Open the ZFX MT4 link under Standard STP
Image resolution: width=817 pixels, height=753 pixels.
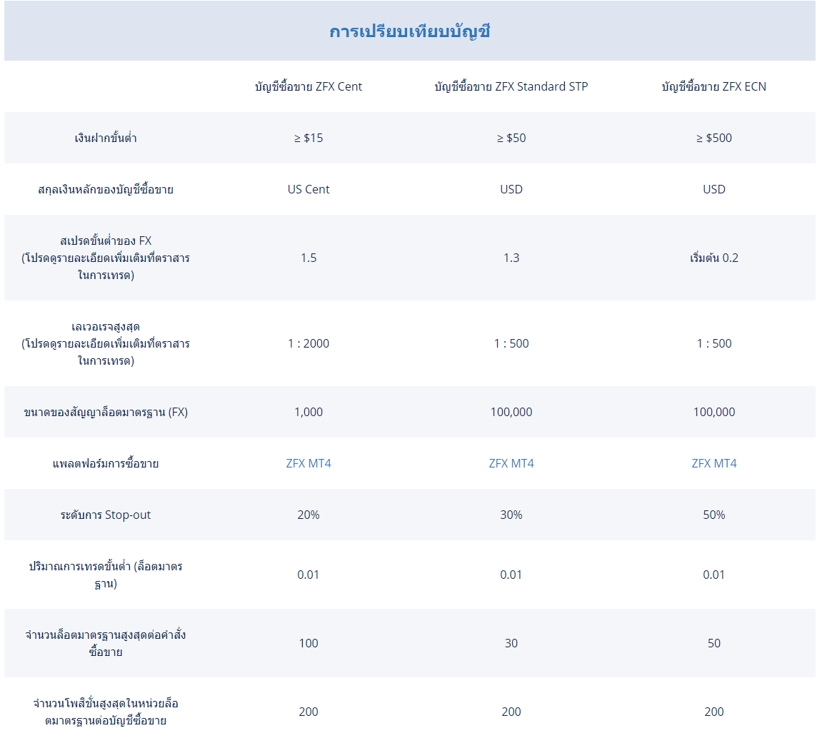[511, 463]
